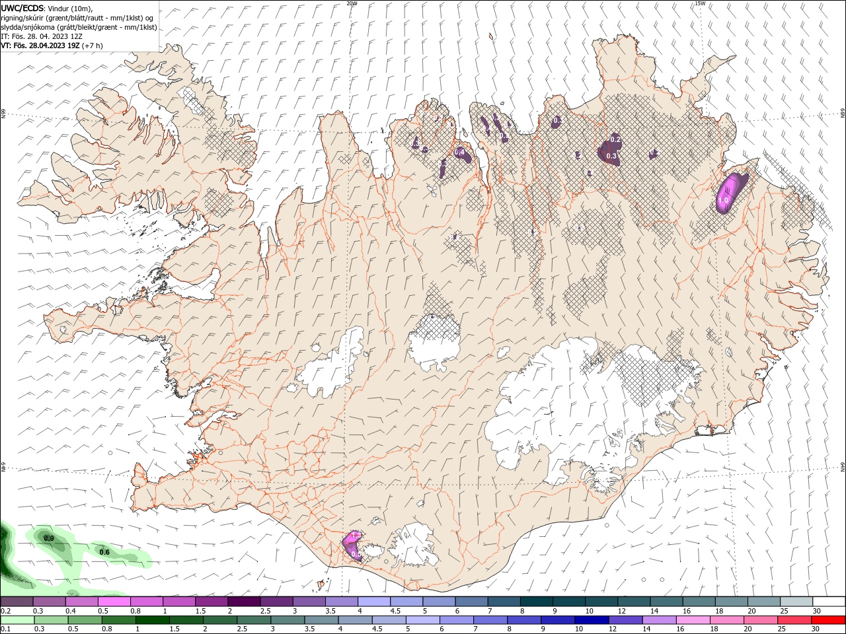Click the 20W longitude label
846x634 pixels.
(352, 3)
